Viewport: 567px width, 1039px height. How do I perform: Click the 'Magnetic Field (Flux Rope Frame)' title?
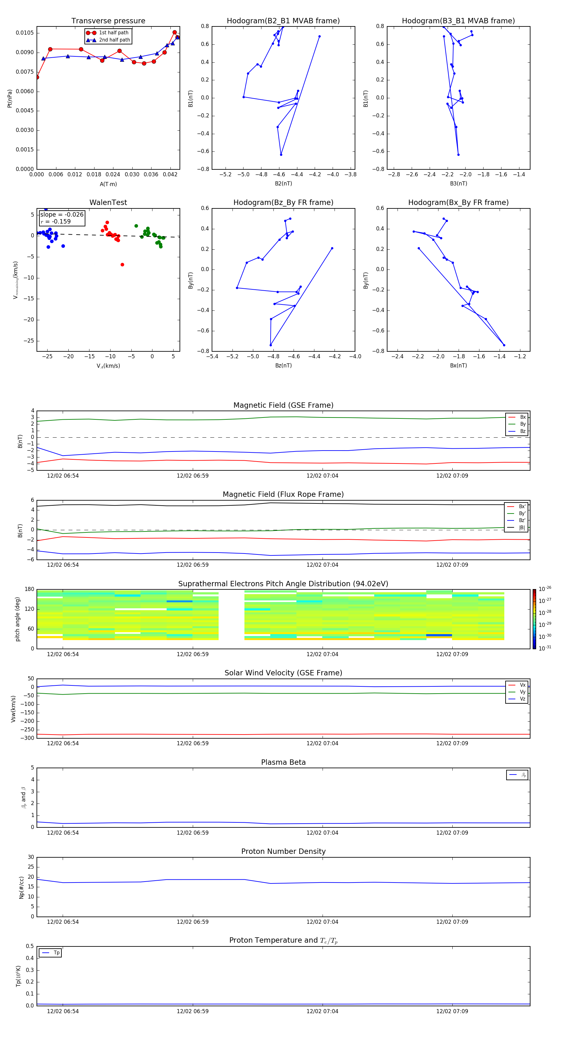coord(283,495)
